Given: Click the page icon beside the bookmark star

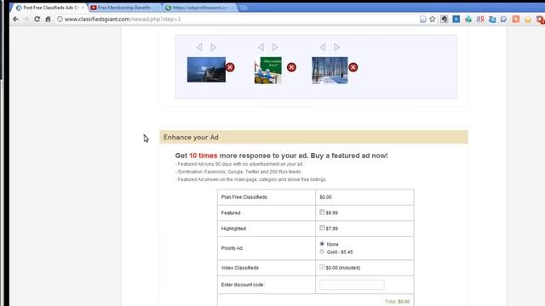Looking at the screenshot, I should pos(423,20).
